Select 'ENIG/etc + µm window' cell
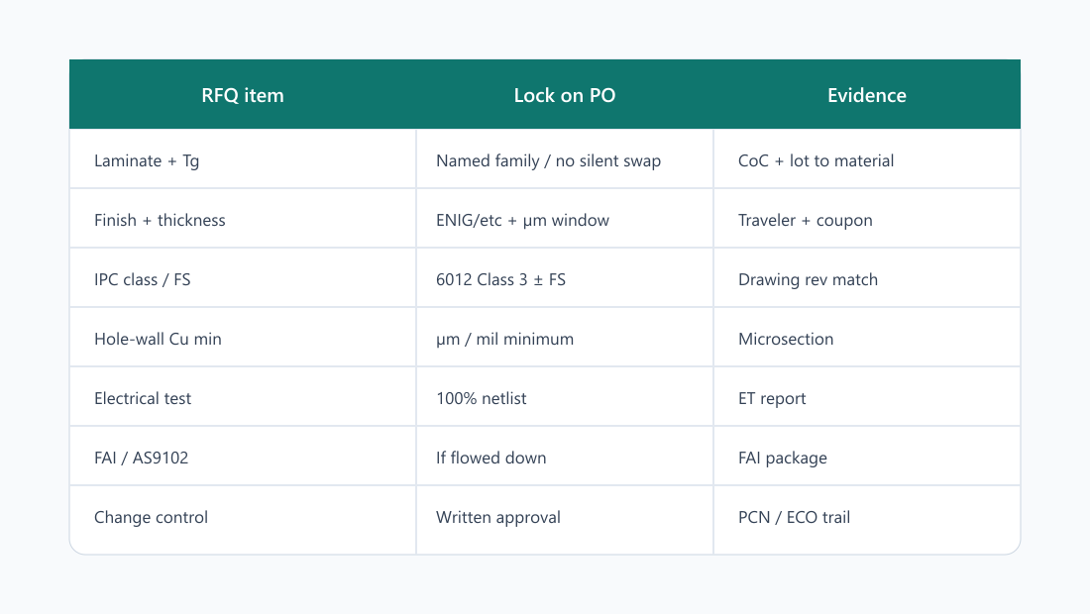This screenshot has width=1090, height=614. click(x=565, y=218)
